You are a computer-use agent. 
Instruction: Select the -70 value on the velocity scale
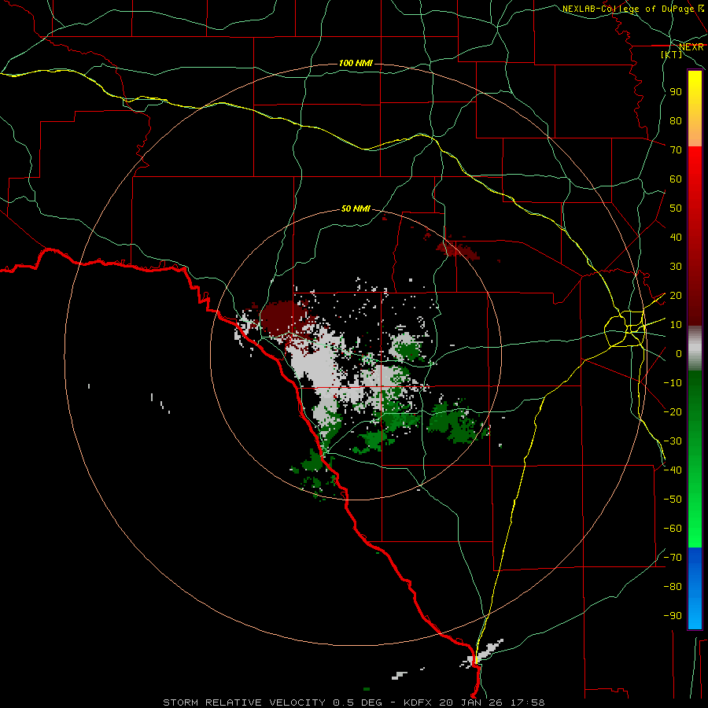coord(673,558)
